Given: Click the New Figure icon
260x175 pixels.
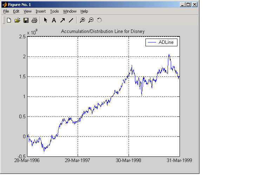Looking at the screenshot, I should pos(9,20).
